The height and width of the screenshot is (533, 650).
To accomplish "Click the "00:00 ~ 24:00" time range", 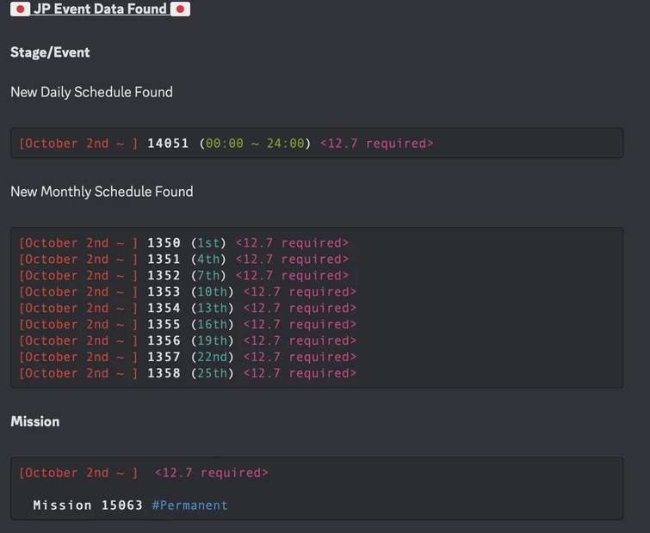I will click(255, 144).
